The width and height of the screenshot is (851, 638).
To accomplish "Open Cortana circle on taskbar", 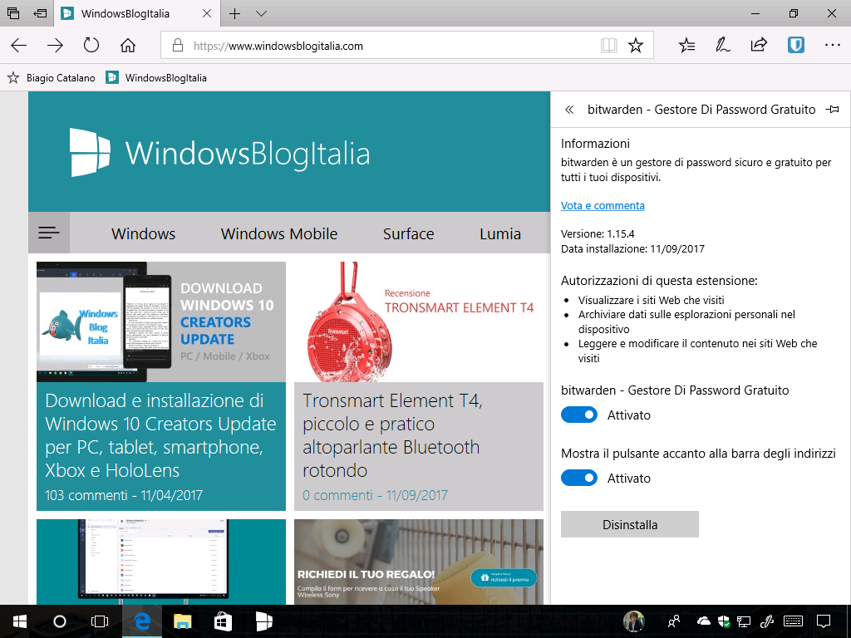I will click(60, 621).
